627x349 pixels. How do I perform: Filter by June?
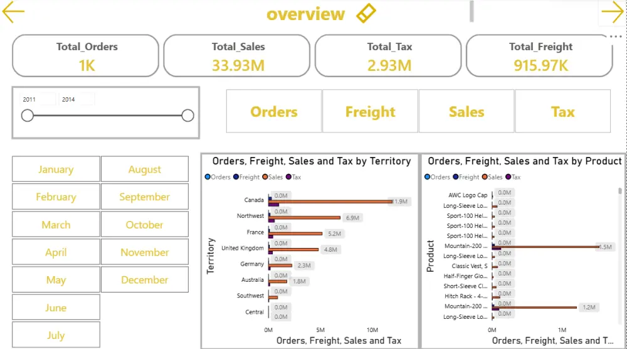56,308
